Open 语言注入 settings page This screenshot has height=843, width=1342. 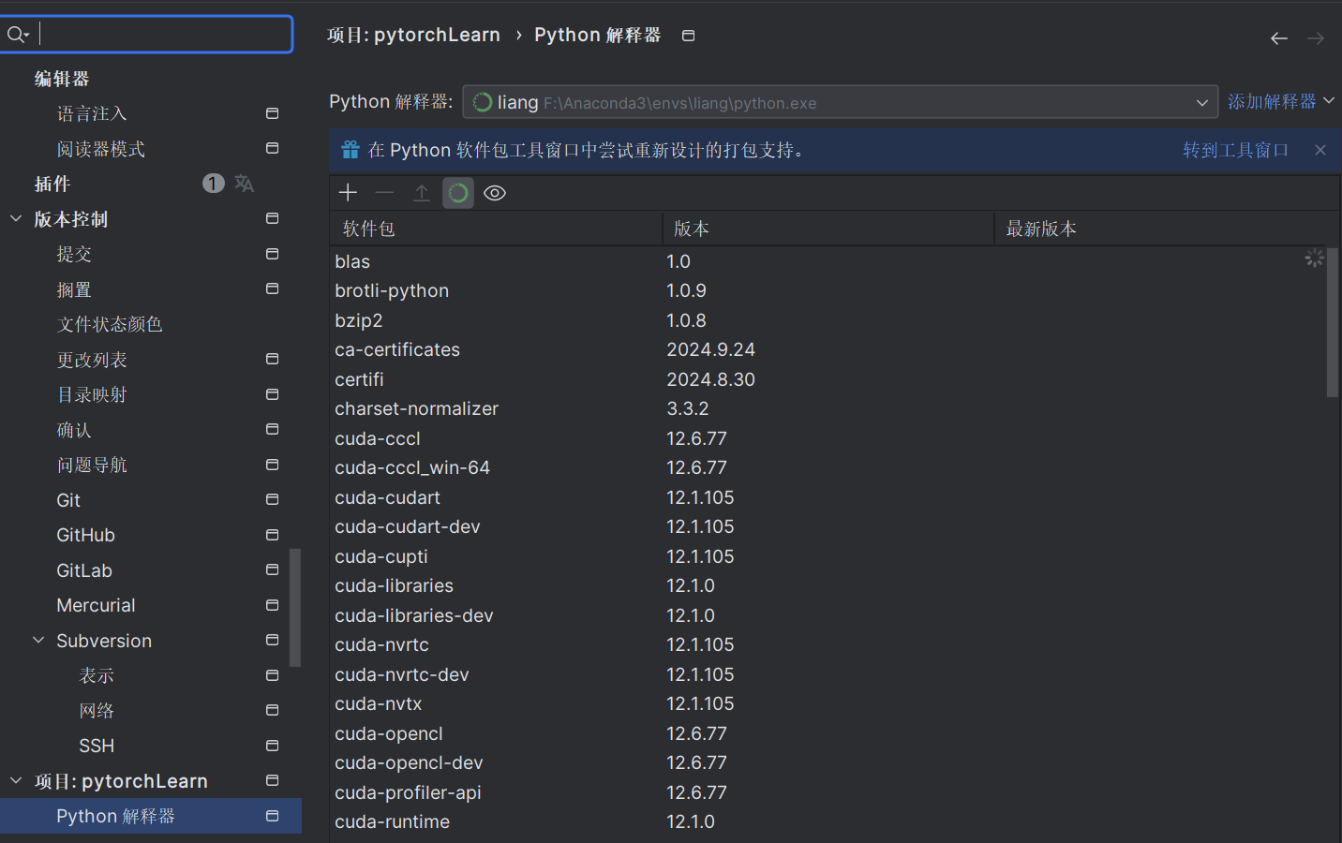[92, 113]
